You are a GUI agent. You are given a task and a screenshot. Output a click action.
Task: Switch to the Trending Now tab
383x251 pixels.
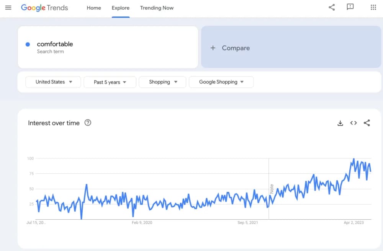(x=157, y=8)
